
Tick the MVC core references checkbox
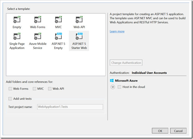coord(35,89)
